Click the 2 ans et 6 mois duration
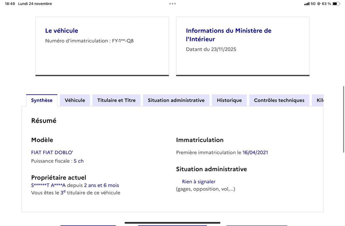The image size is (345, 226). click(x=101, y=186)
